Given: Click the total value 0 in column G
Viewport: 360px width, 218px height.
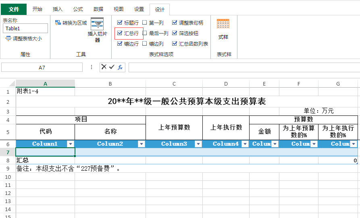Looking at the screenshot, I should click(338, 161).
